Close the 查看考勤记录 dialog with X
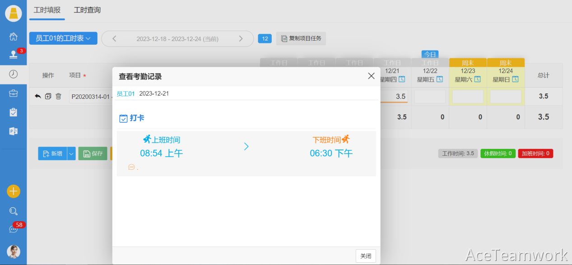Image resolution: width=572 pixels, height=265 pixels. pos(371,76)
